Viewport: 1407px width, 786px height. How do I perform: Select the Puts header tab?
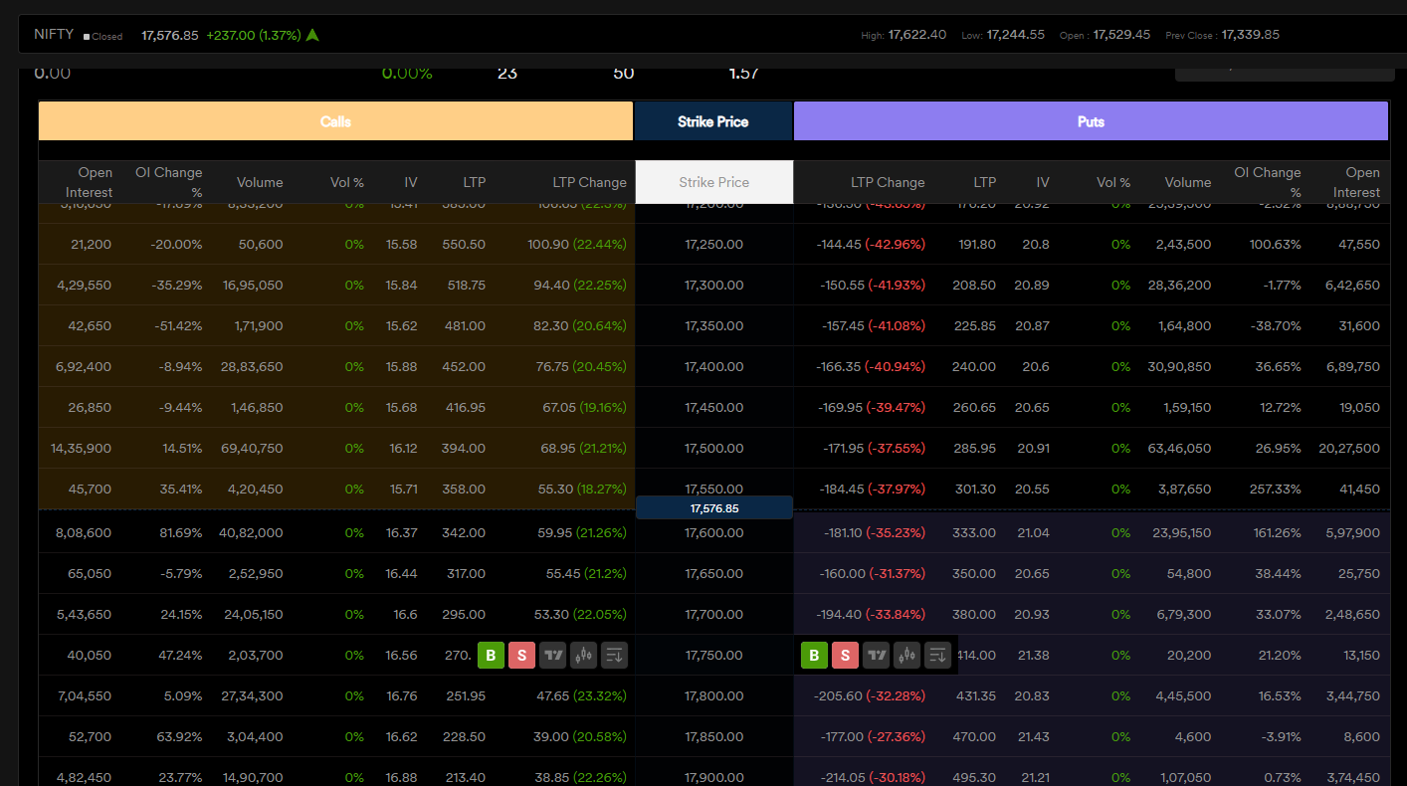1091,121
